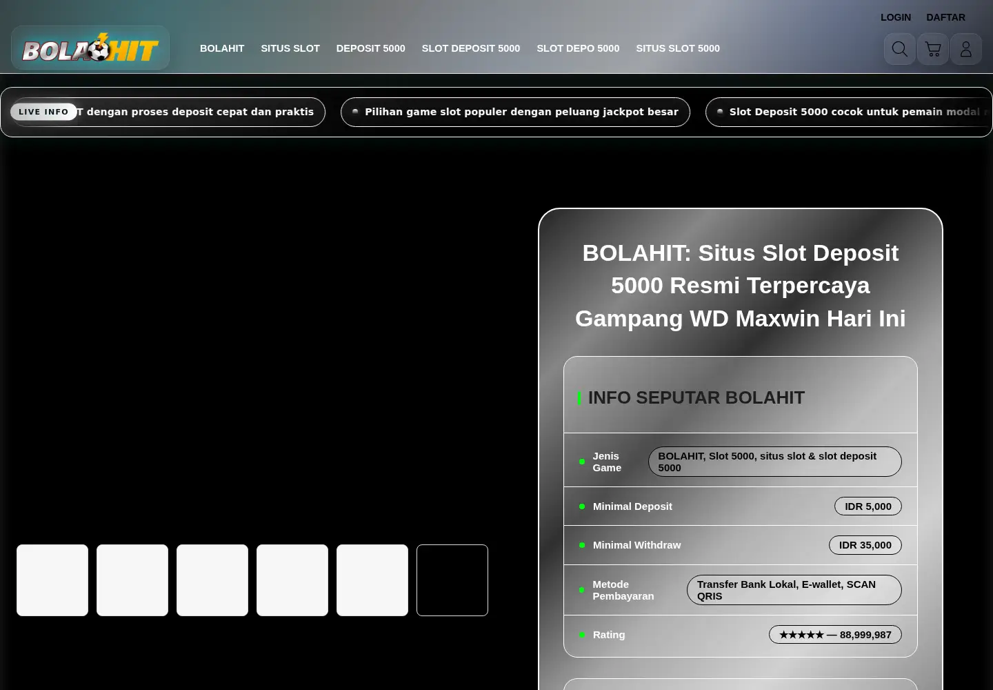This screenshot has width=993, height=690.
Task: Go to SITUS SLOT menu item
Action: [290, 48]
